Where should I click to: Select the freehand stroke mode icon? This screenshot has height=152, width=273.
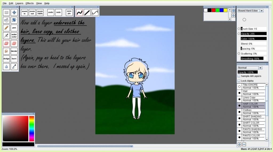point(79,12)
